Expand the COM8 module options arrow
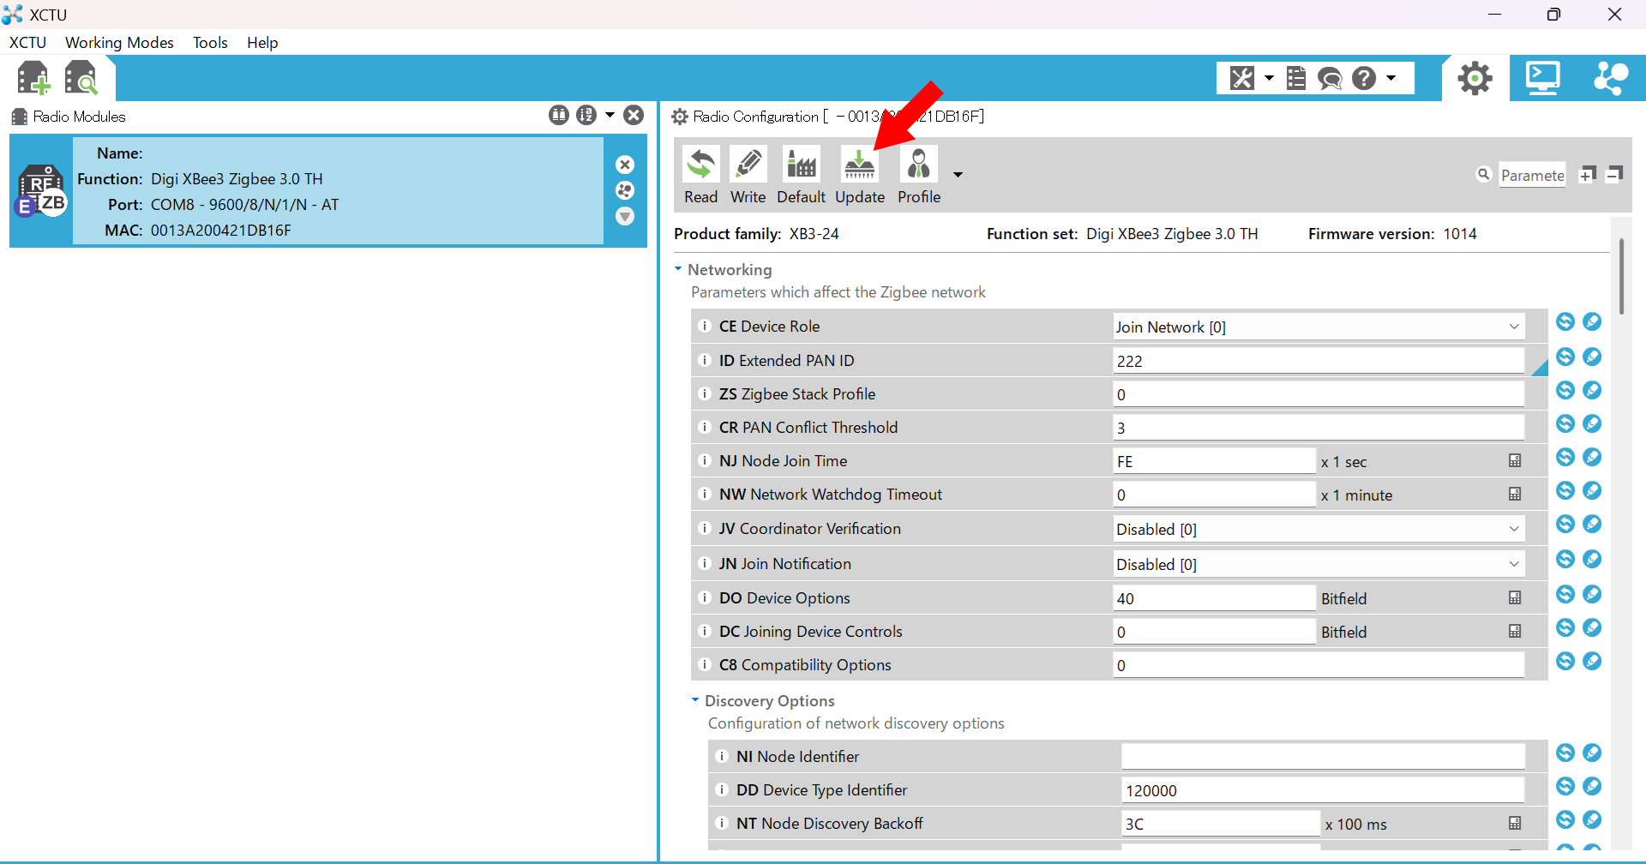The image size is (1646, 864). click(x=625, y=216)
